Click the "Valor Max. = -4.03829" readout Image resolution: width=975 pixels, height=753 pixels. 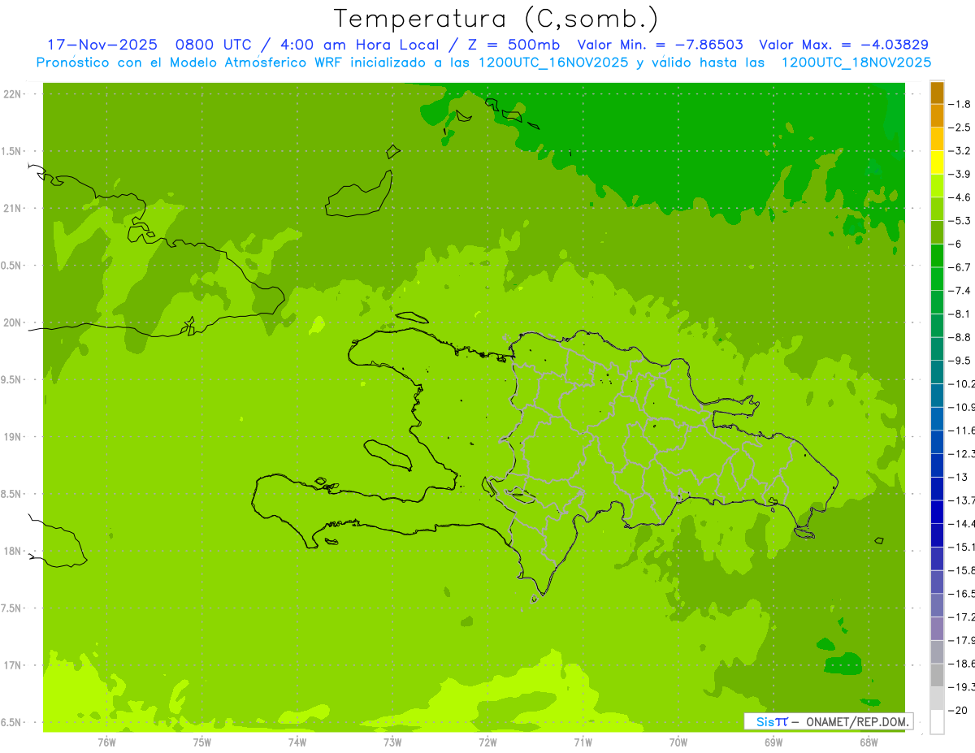coord(843,45)
